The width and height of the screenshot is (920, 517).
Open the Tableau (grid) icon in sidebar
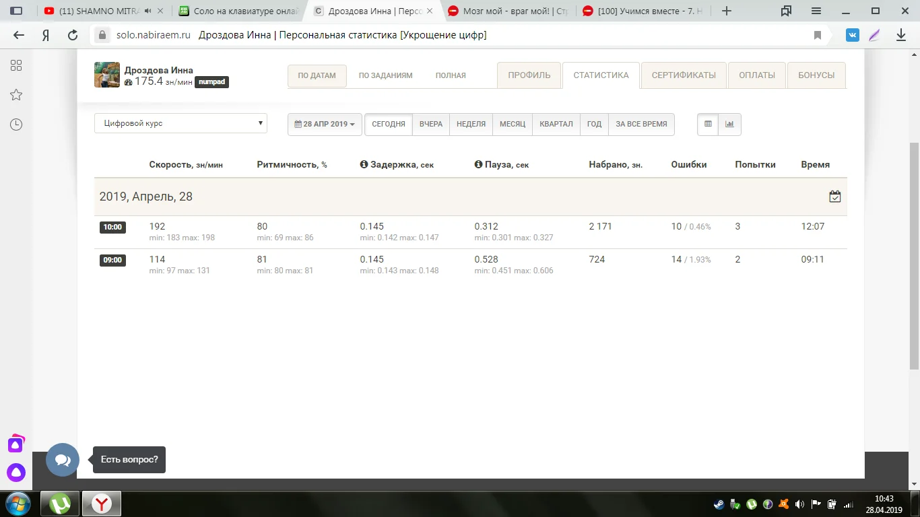(16, 65)
